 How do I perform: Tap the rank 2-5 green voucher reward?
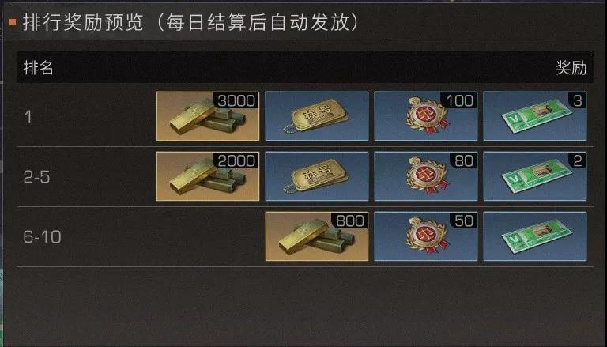[535, 176]
